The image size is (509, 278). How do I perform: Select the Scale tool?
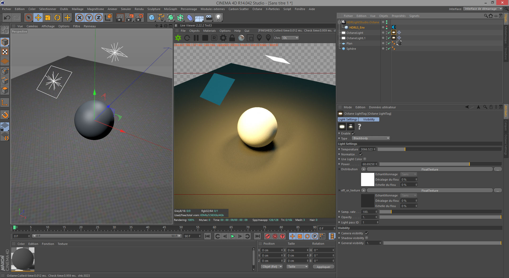pos(48,18)
